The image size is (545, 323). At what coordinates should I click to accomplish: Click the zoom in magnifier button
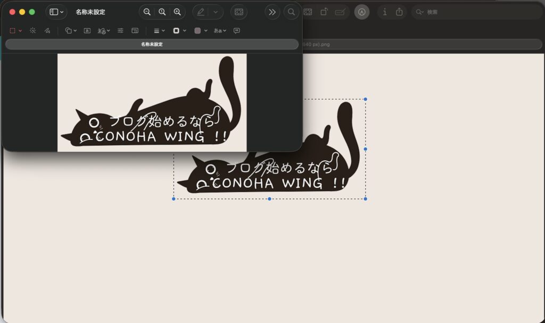point(177,12)
